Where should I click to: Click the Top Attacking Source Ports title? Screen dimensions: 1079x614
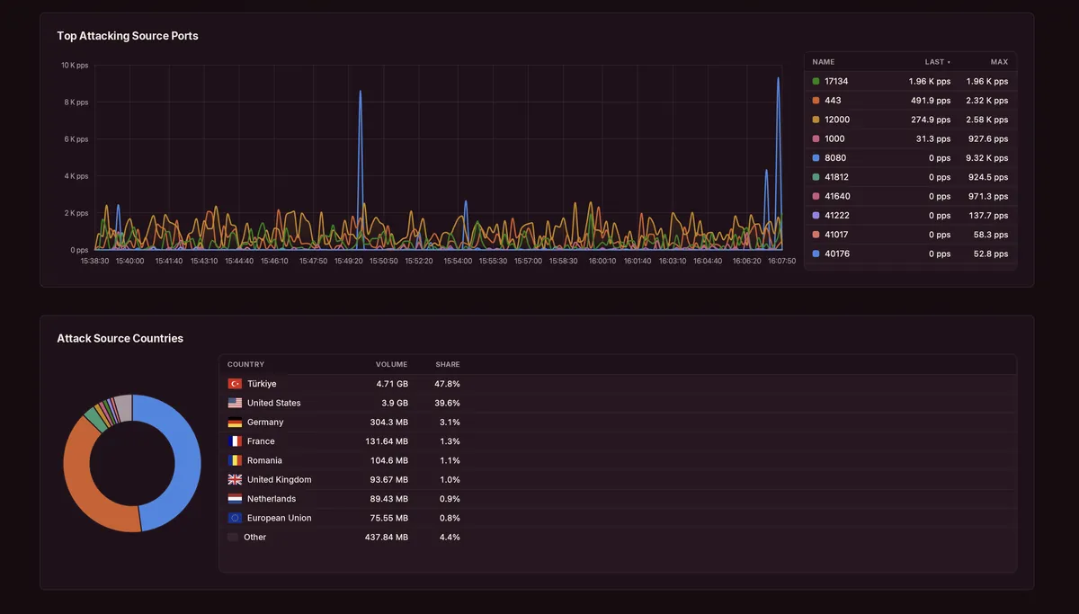pyautogui.click(x=128, y=36)
